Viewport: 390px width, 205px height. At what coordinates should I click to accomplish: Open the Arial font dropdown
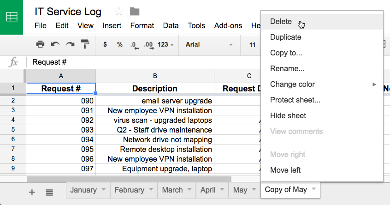tap(210, 45)
